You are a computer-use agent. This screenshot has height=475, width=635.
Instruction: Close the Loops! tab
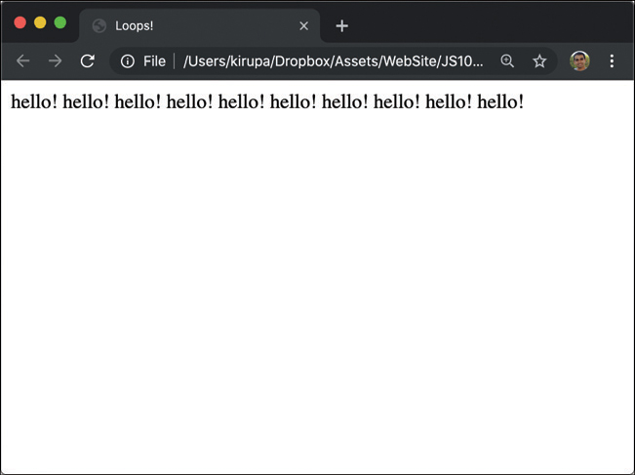[x=303, y=26]
